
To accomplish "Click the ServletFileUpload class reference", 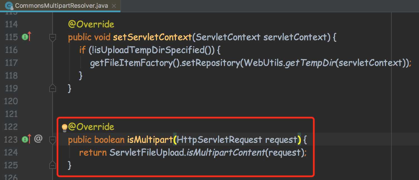I will pos(147,153).
